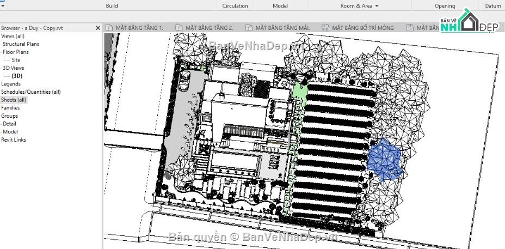Select the blue highlighted tree in view
This screenshot has height=249, width=505.
coord(385,159)
